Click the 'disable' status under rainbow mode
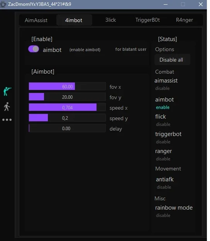 [163, 215]
